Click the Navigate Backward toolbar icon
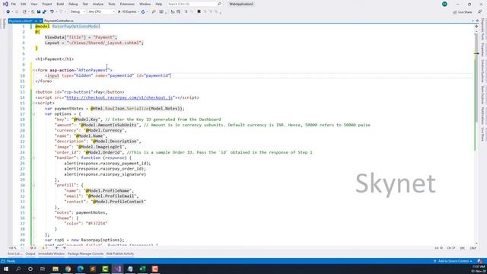Screen dimensions: 487x274 (x=8, y=12)
